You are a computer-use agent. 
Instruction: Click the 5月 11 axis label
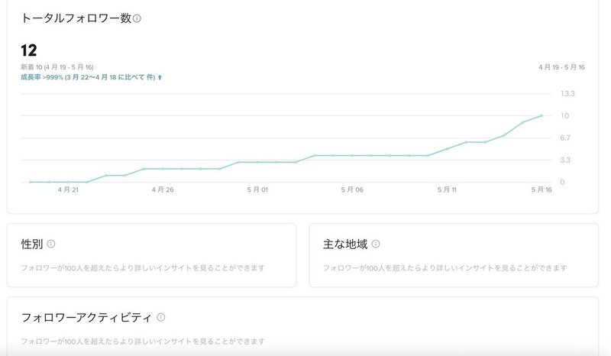point(447,189)
